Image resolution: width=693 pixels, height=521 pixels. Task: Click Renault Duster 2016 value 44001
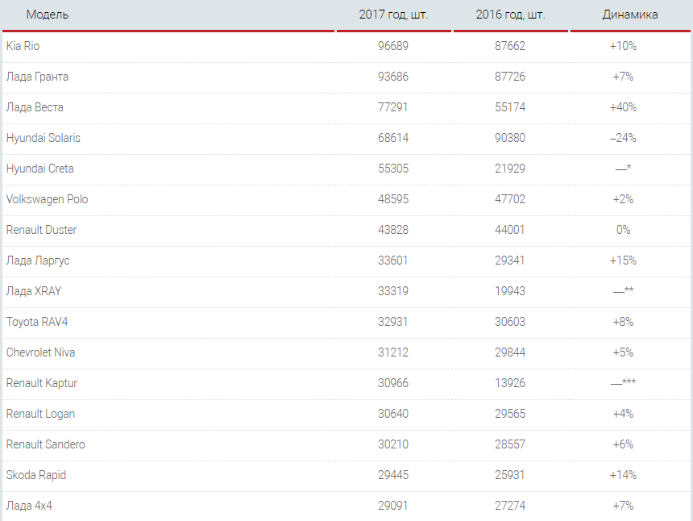(x=509, y=230)
